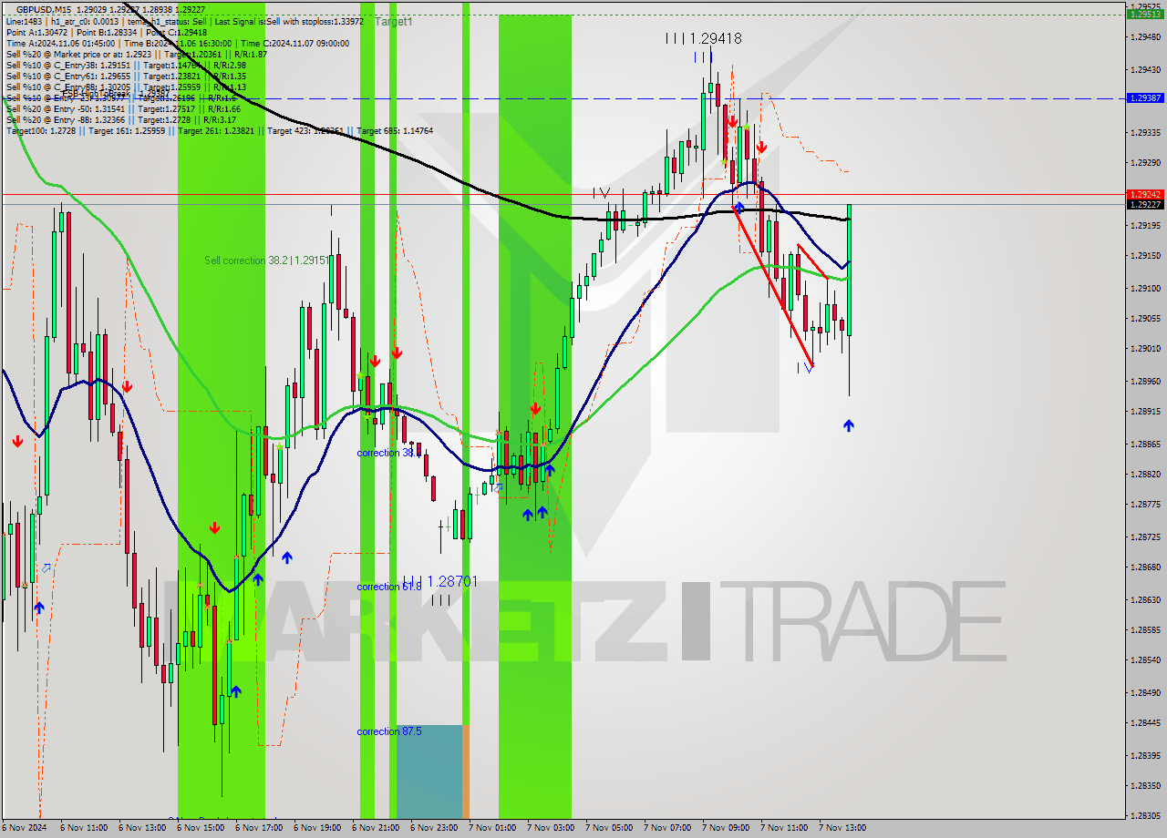Viewport: 1167px width, 838px height.
Task: Click the green 1.29513 price tag
Action: 1145,15
